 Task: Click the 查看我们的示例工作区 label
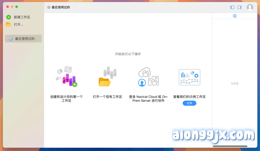[x=189, y=97]
